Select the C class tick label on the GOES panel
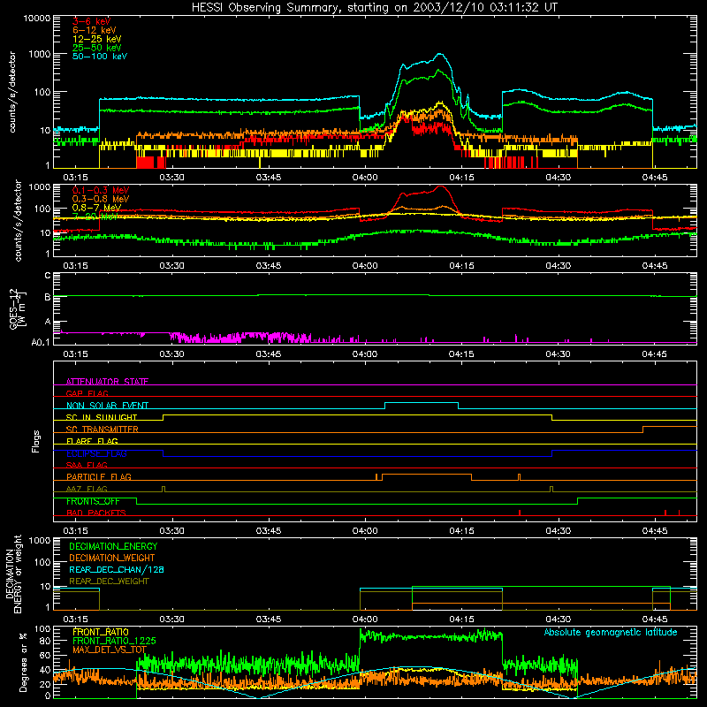 pos(48,276)
